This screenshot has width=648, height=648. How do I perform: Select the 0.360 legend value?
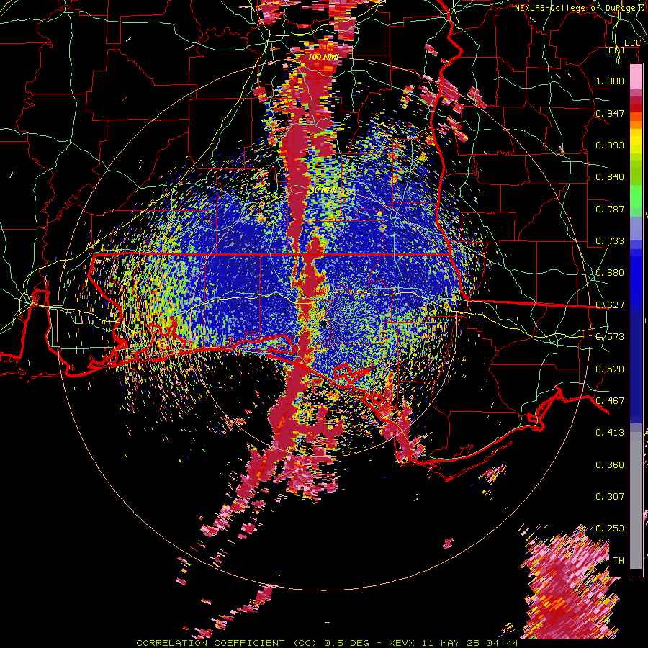(x=610, y=465)
